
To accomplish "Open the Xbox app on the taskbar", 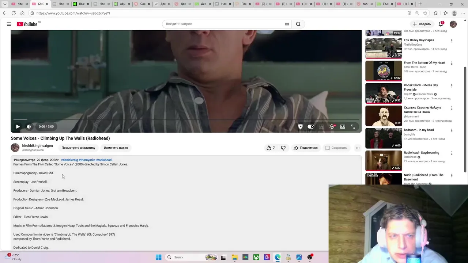I will (x=256, y=257).
